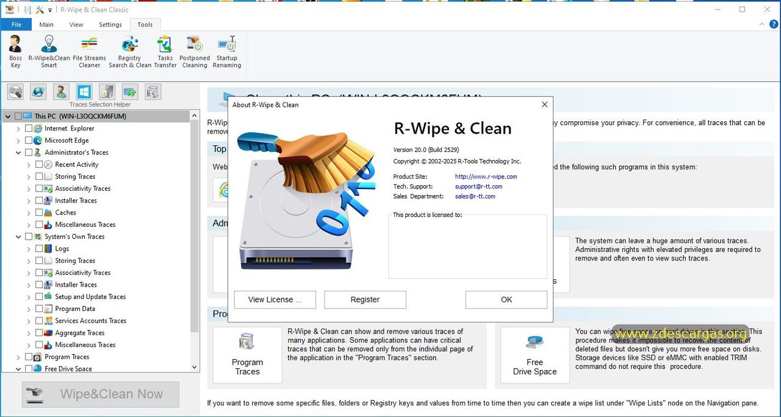Open File Streams Cleaner

89,51
